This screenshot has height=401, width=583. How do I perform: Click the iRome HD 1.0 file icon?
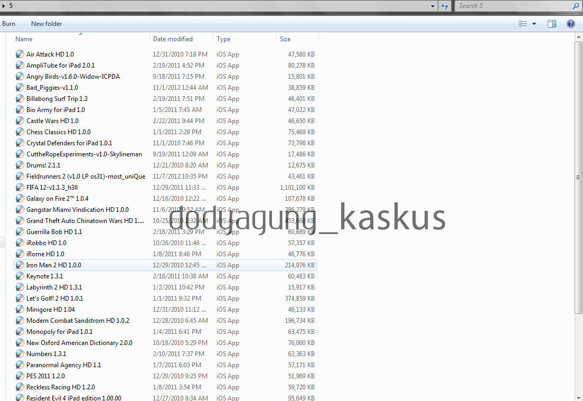click(x=20, y=254)
